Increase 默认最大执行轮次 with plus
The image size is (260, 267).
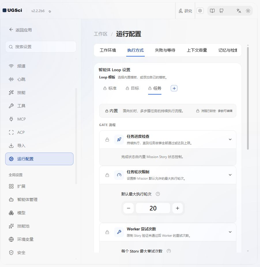point(178,208)
